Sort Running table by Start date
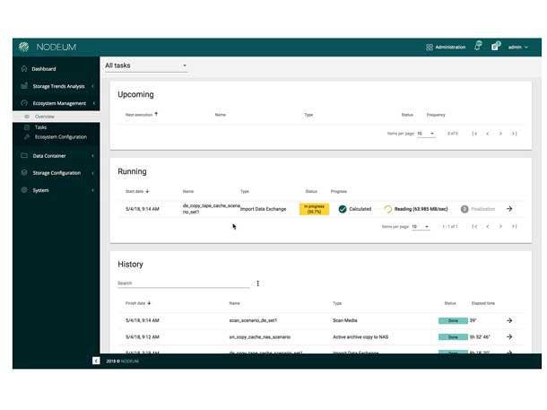 pos(138,191)
